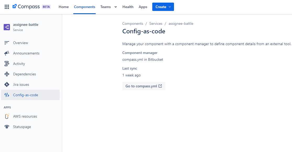292x152 pixels.
Task: Click the external link icon on compass.yml button
Action: point(160,86)
